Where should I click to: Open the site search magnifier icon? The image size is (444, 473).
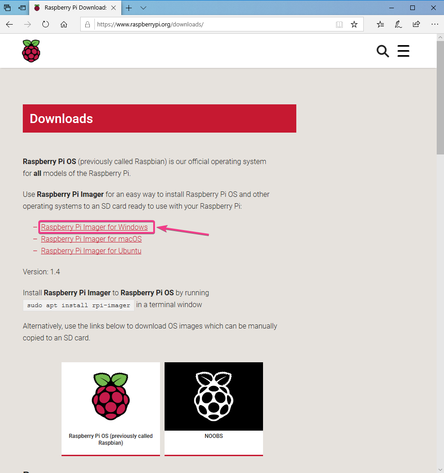tap(383, 51)
